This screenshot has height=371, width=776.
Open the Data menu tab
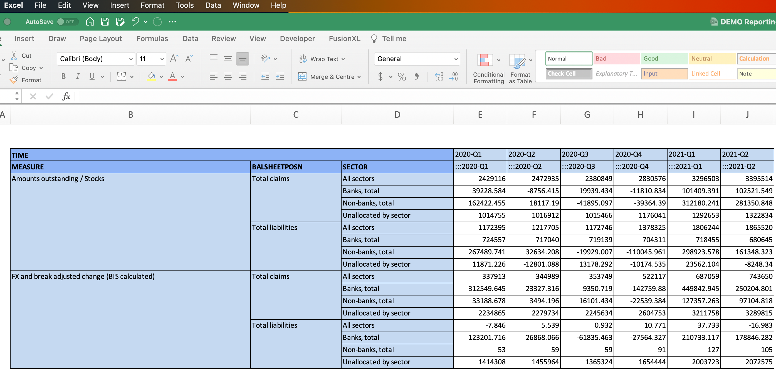[x=189, y=38]
